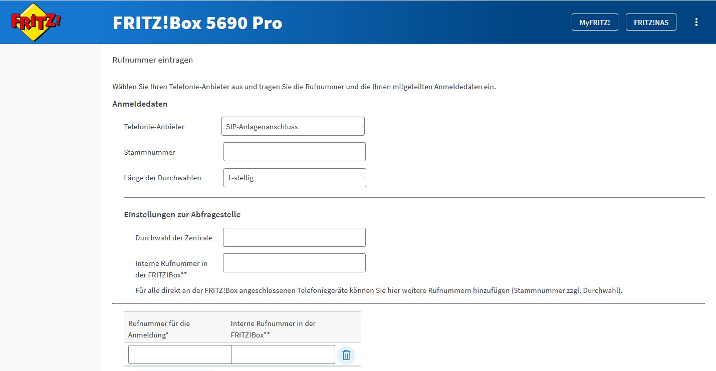Click the Telefonie-Anbieter label
The height and width of the screenshot is (371, 716).
click(154, 127)
